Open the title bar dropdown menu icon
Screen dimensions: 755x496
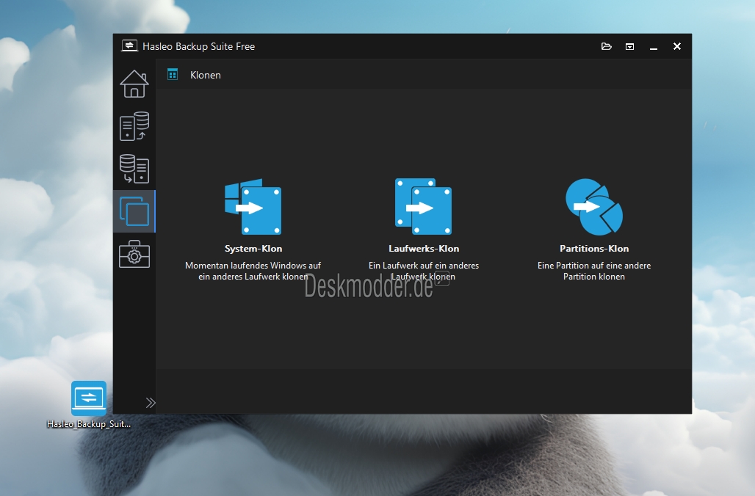tap(630, 47)
